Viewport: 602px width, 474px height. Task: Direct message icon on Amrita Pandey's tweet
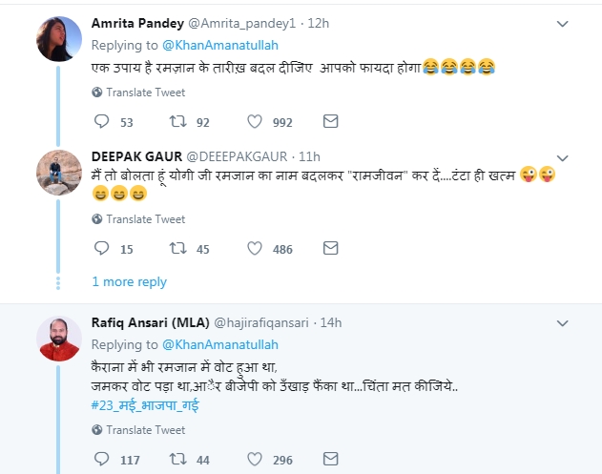pos(330,121)
